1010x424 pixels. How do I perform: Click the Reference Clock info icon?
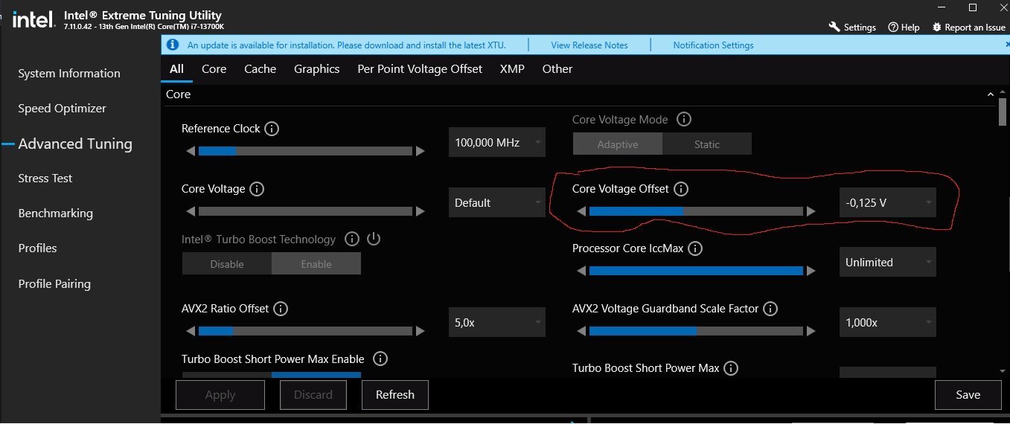point(272,129)
